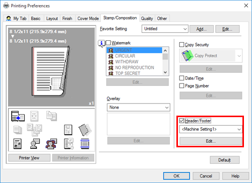This screenshot has width=252, height=183.
Task: Enable the Watermark checkbox
Action: 108,43
